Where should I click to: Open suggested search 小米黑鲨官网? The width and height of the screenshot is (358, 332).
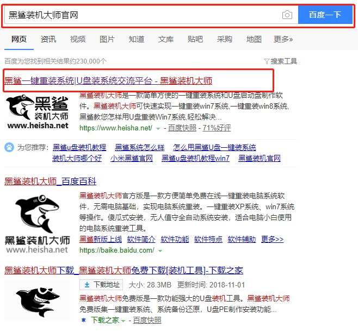tap(132, 158)
